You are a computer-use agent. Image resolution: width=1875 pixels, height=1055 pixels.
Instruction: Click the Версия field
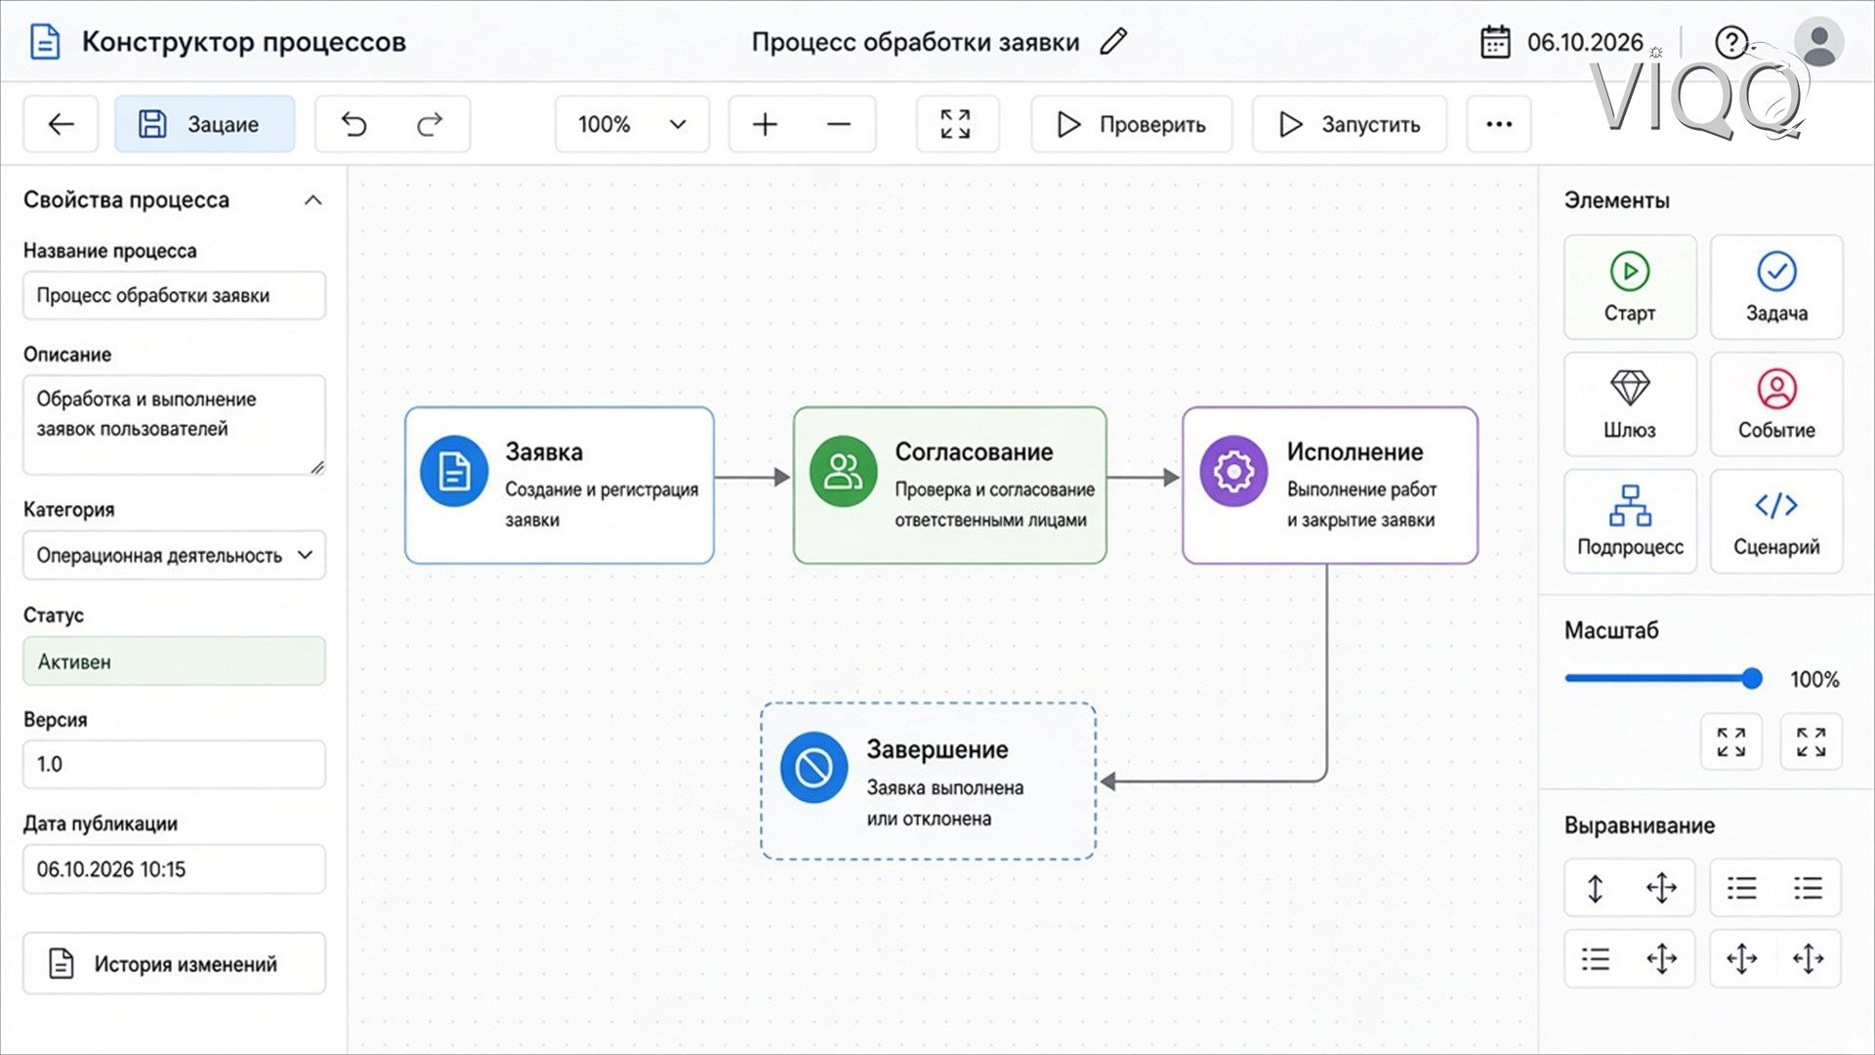[x=174, y=764]
